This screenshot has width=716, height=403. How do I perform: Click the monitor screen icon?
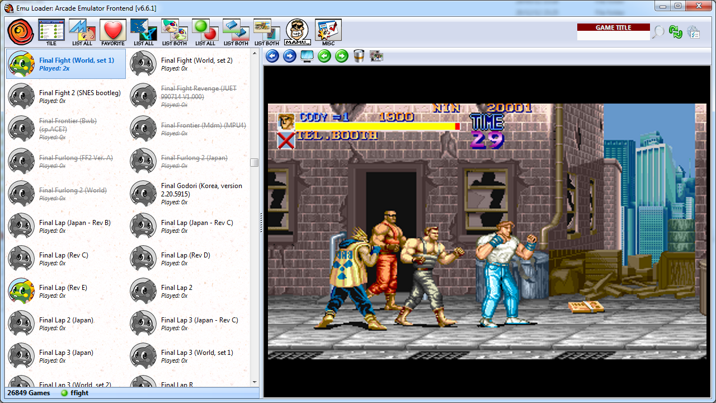point(307,56)
